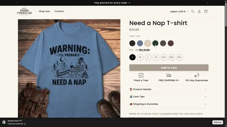
Task: Select size L
Action: tap(148, 57)
